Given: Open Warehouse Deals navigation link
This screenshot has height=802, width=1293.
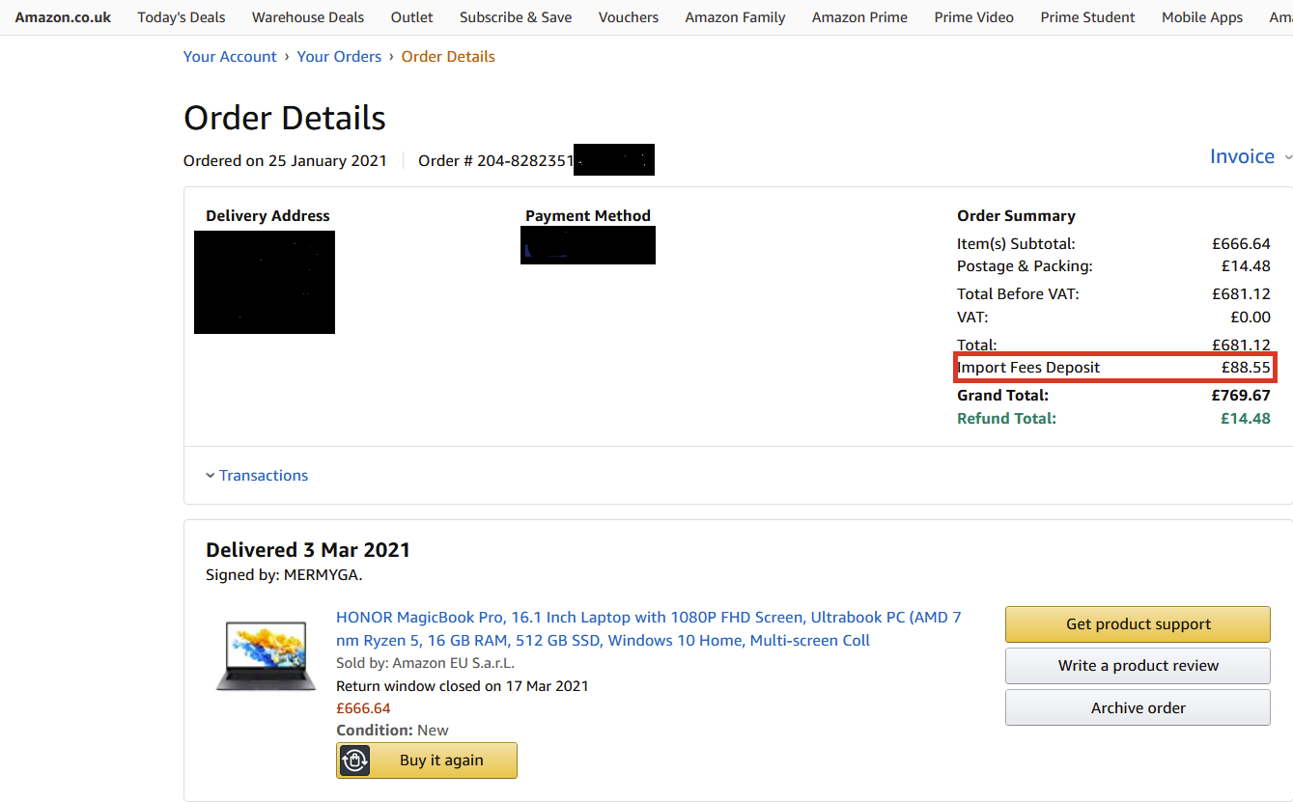Looking at the screenshot, I should coord(308,17).
